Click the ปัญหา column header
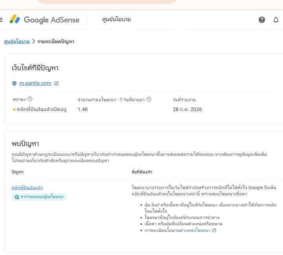Viewport: 283px width, 255px height. 18,172
